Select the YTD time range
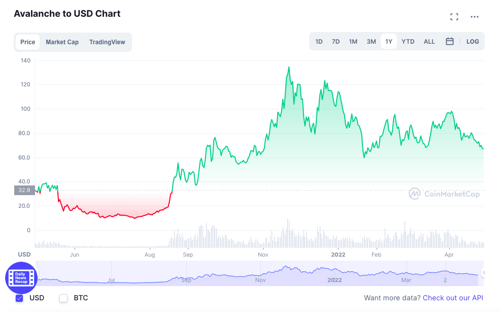This screenshot has height=312, width=499. pyautogui.click(x=408, y=42)
